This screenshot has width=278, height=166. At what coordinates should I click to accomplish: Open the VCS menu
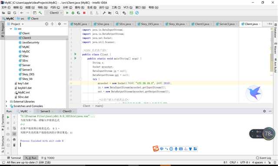pyautogui.click(x=128, y=7)
